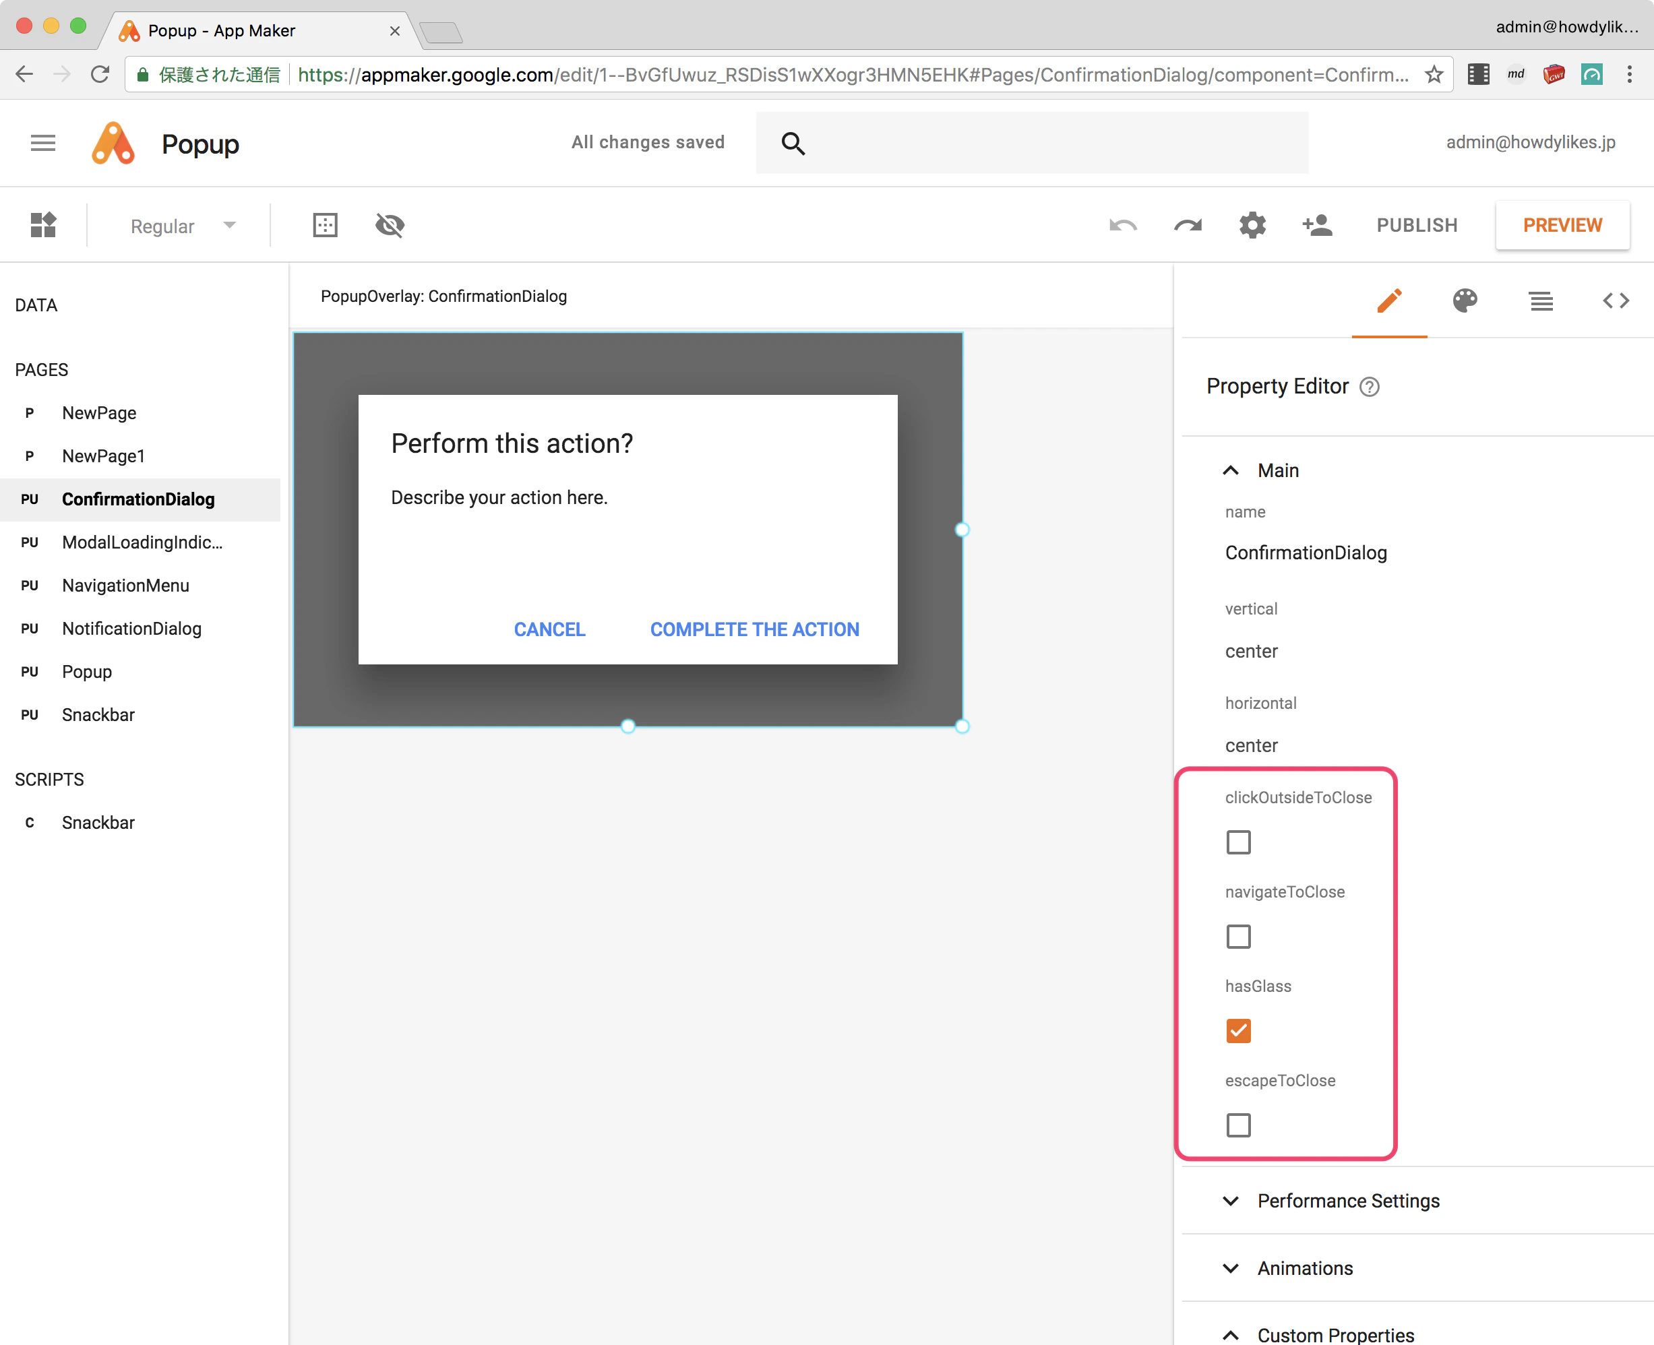1654x1345 pixels.
Task: Click the search magnifier icon
Action: (793, 144)
